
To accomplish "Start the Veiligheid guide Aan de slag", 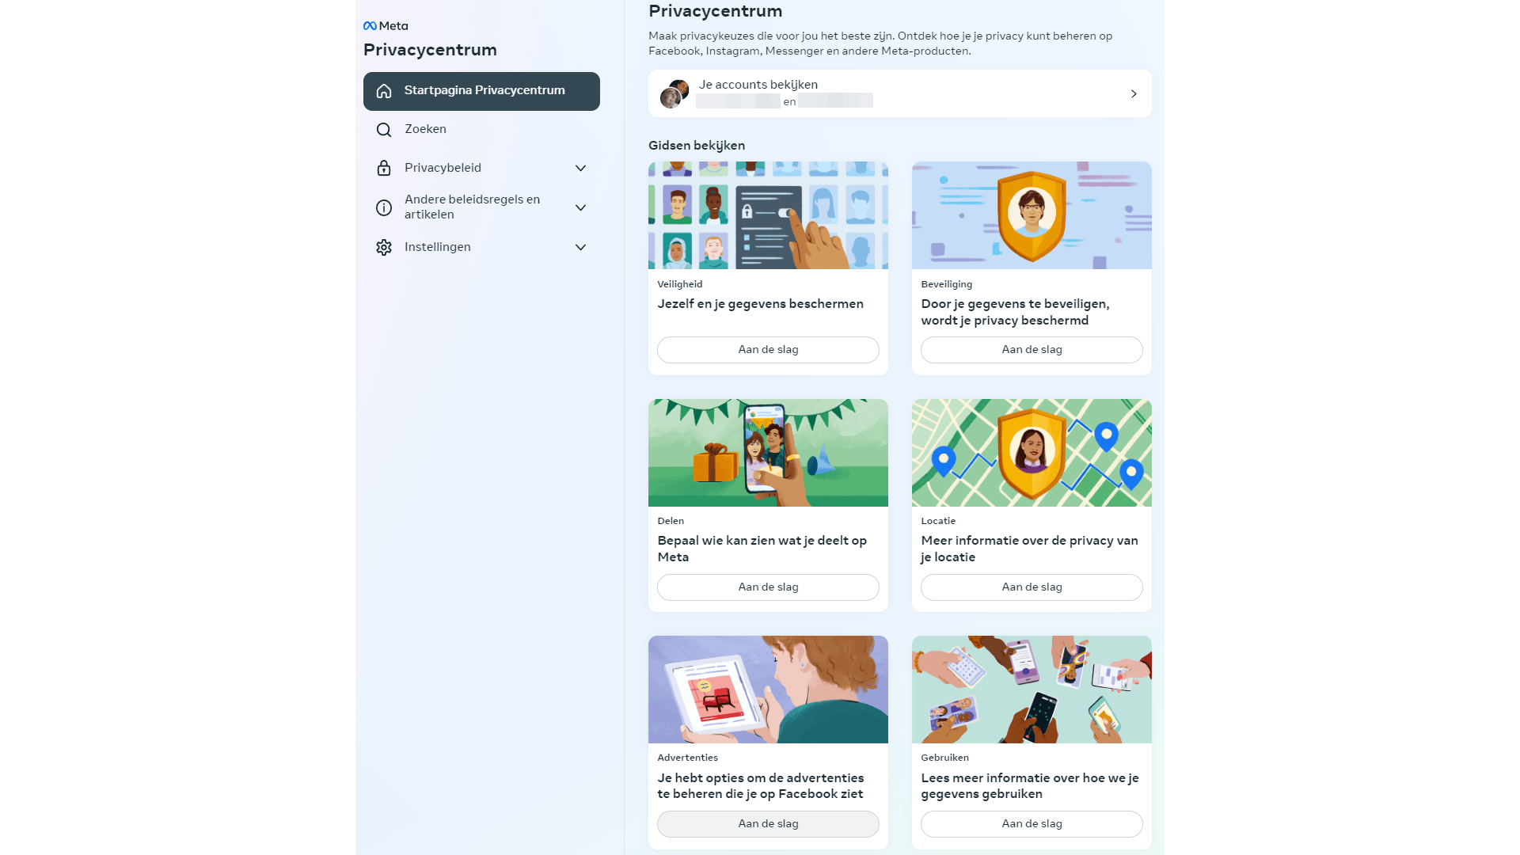I will point(768,350).
